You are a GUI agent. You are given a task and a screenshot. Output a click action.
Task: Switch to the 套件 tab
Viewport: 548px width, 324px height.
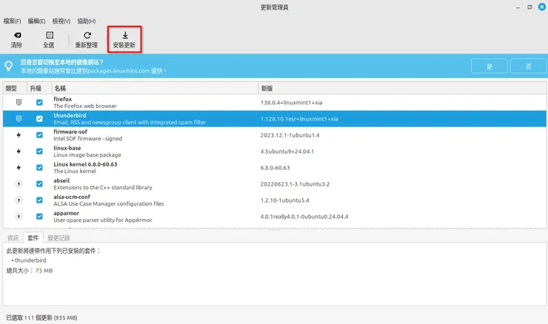[x=33, y=237]
